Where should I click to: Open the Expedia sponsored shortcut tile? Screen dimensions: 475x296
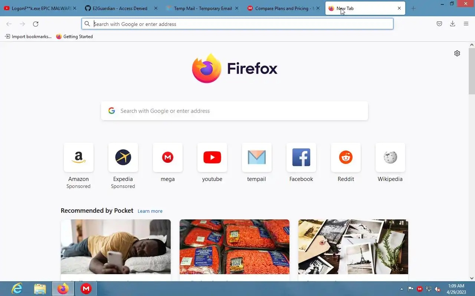pos(123,157)
